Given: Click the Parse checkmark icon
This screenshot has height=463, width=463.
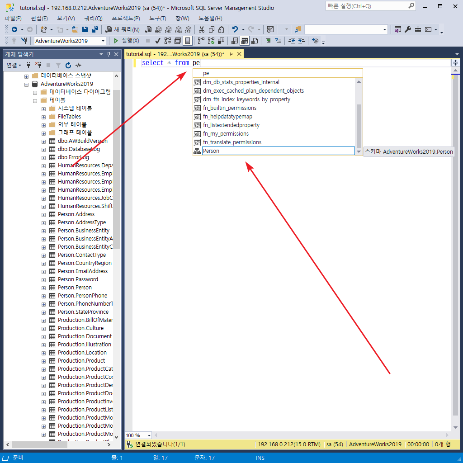Looking at the screenshot, I should [x=158, y=41].
